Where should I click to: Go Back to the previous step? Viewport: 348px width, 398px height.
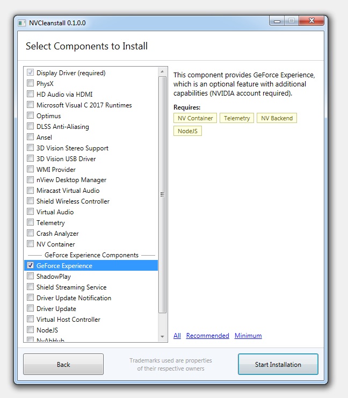(63, 364)
